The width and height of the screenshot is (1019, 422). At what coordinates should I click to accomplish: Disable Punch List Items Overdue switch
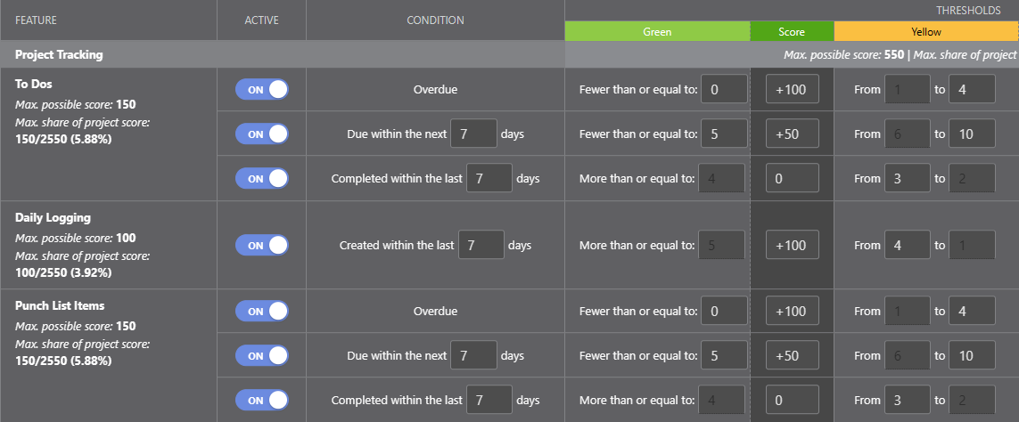tap(261, 312)
